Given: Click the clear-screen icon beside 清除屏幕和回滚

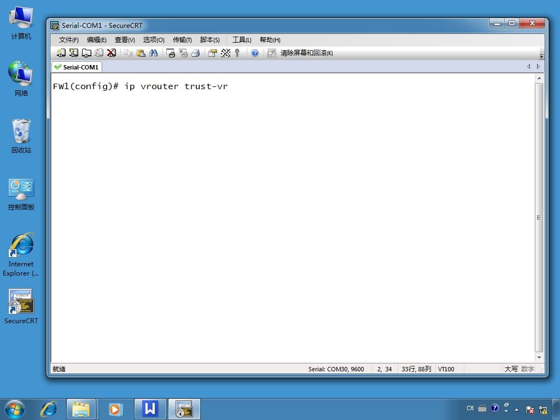Looking at the screenshot, I should click(272, 53).
